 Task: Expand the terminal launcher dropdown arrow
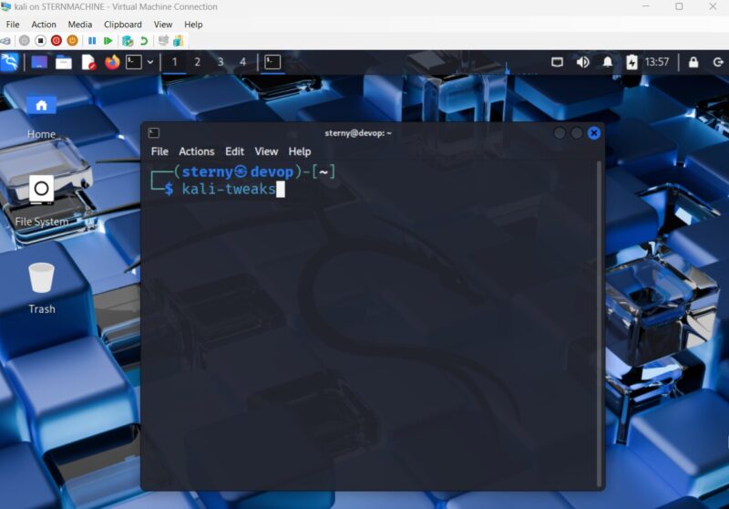pos(150,62)
